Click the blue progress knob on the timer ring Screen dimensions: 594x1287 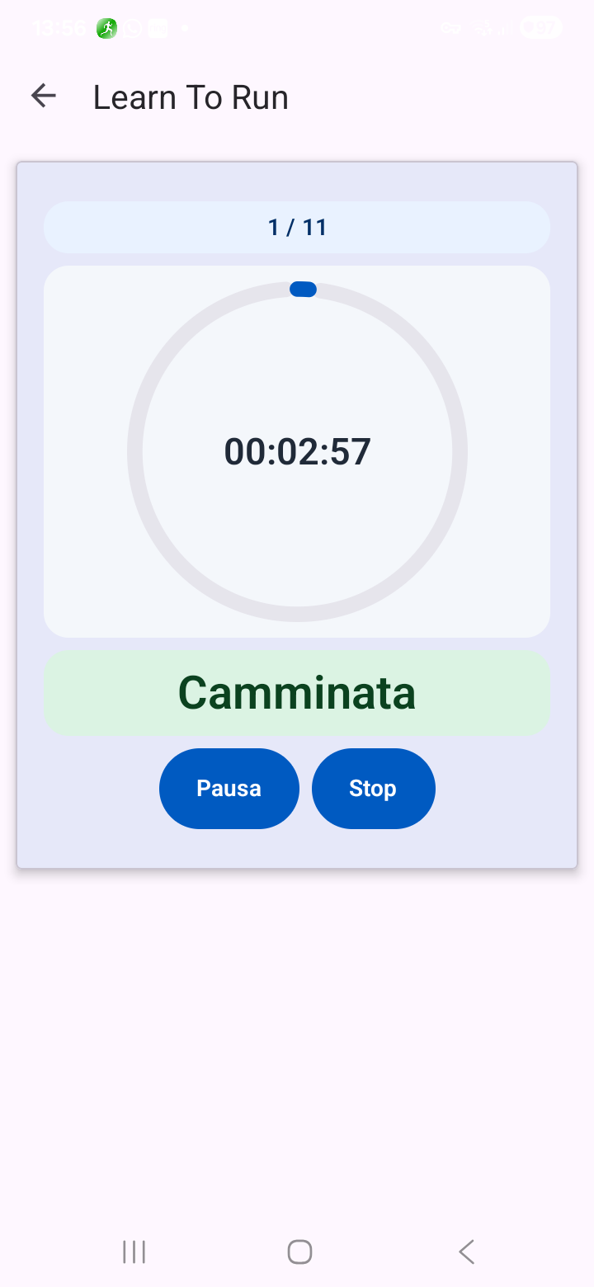tap(303, 289)
